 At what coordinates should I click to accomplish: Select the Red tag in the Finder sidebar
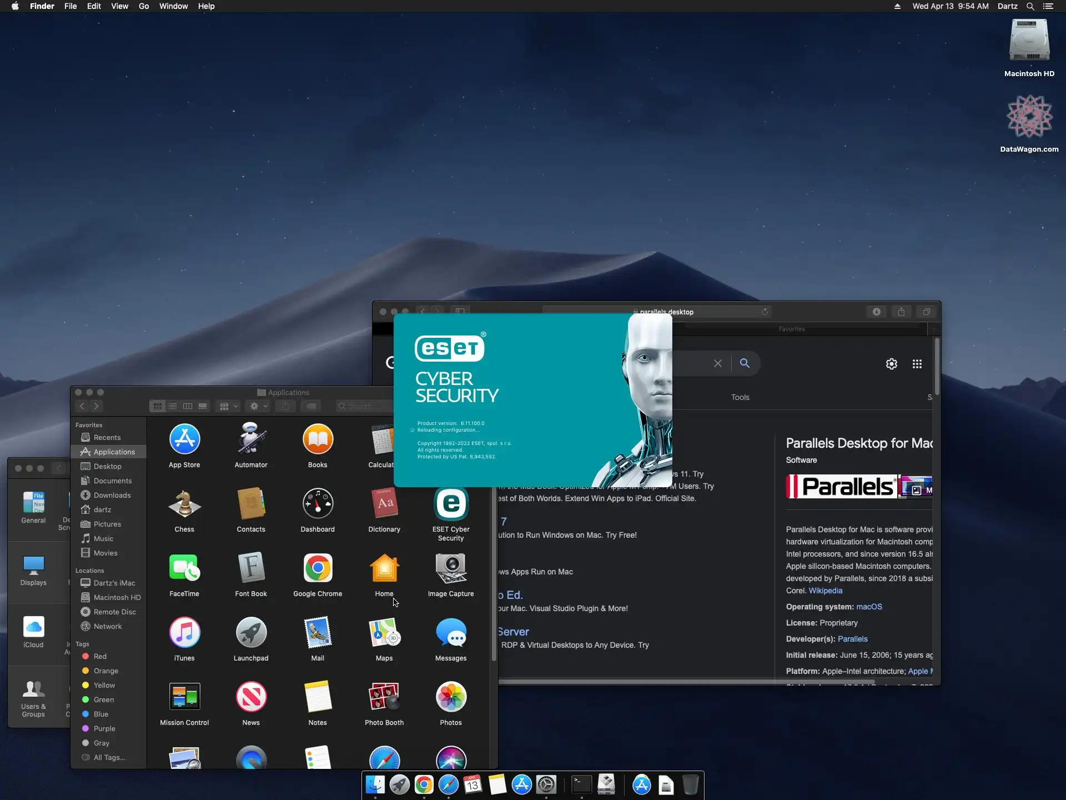(x=100, y=656)
